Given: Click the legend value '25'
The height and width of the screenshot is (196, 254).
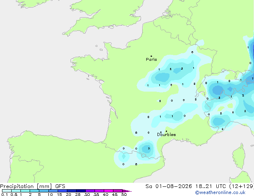Looking at the screenshot, I should coord(78,194).
